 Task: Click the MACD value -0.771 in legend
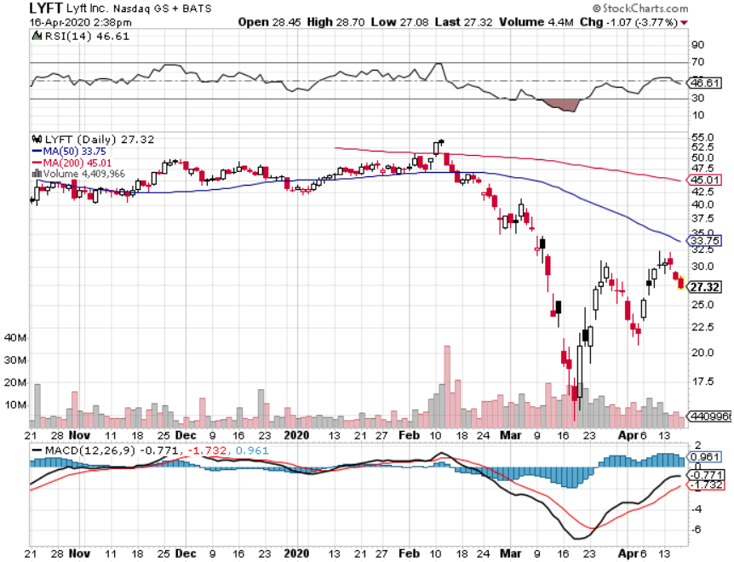(159, 450)
